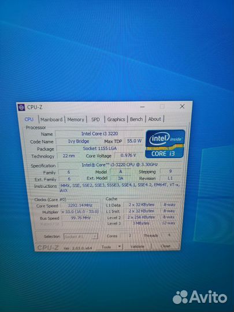Viewport: 234px width, 312px height.
Task: Click the Level 2 value 2 x 256 KBytes
Action: click(x=142, y=217)
